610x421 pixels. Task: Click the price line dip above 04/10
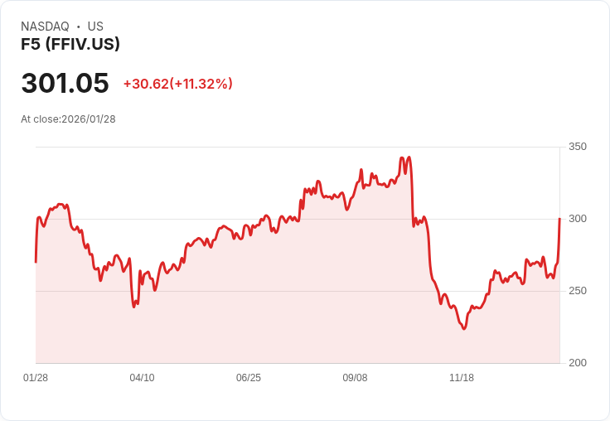[134, 307]
